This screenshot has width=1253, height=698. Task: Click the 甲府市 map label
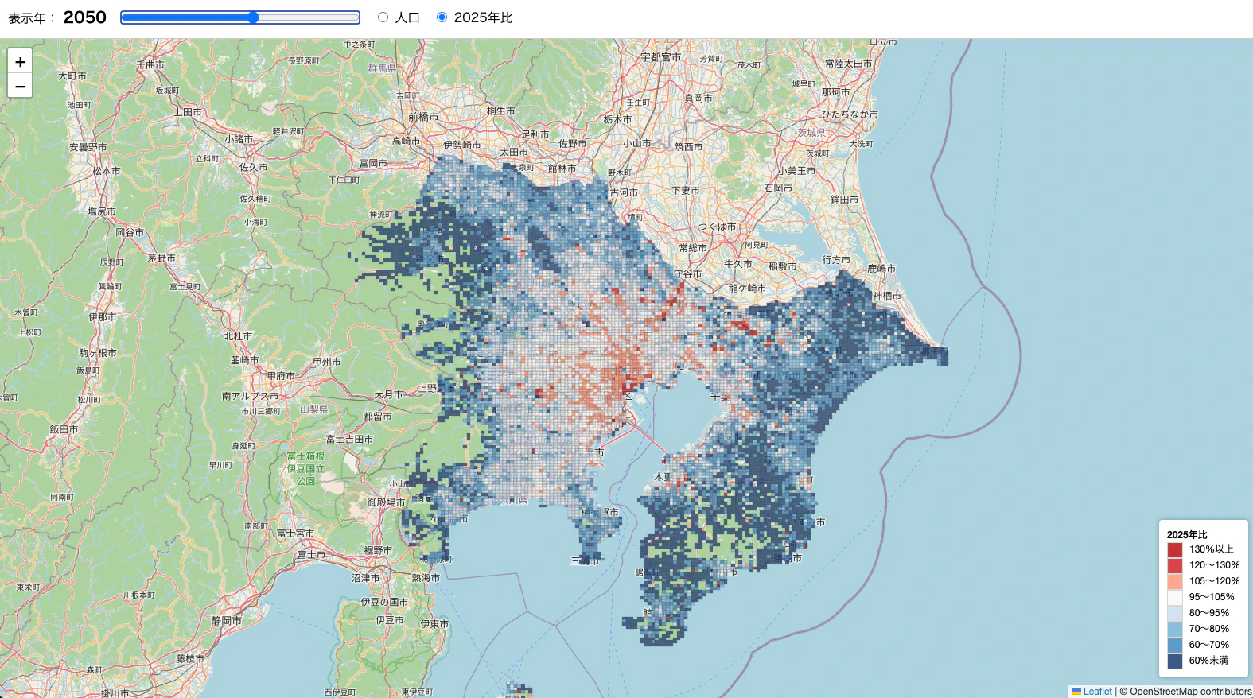[x=281, y=375]
